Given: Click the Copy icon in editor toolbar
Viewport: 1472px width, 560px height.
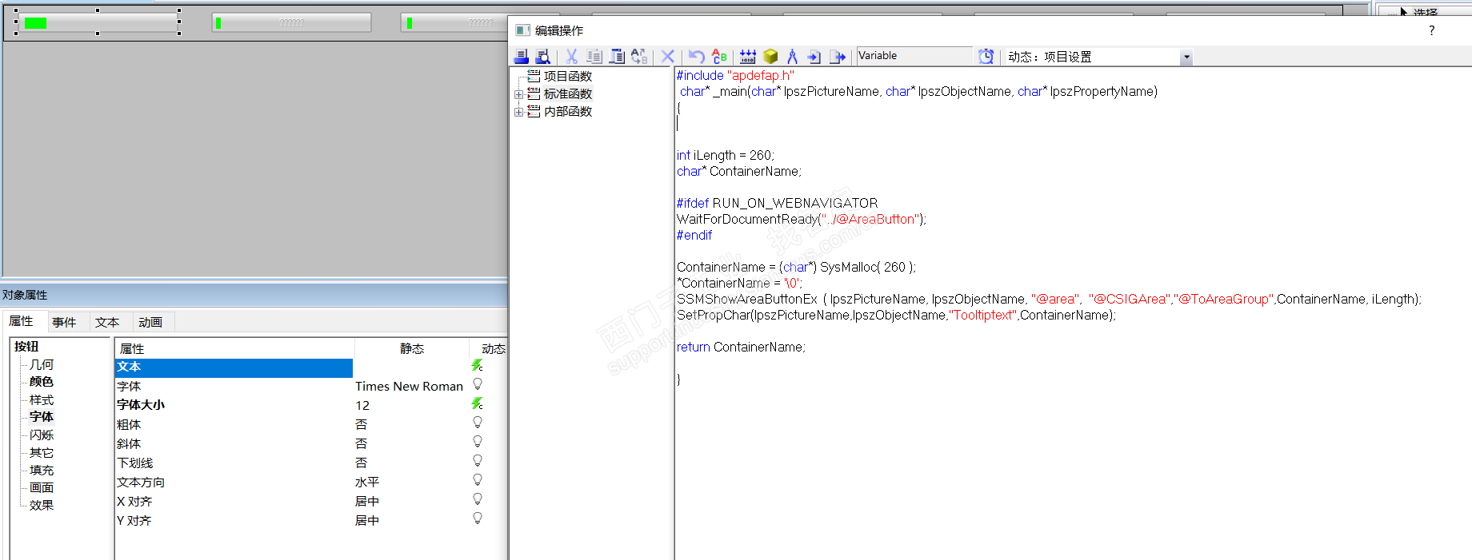Looking at the screenshot, I should 594,57.
